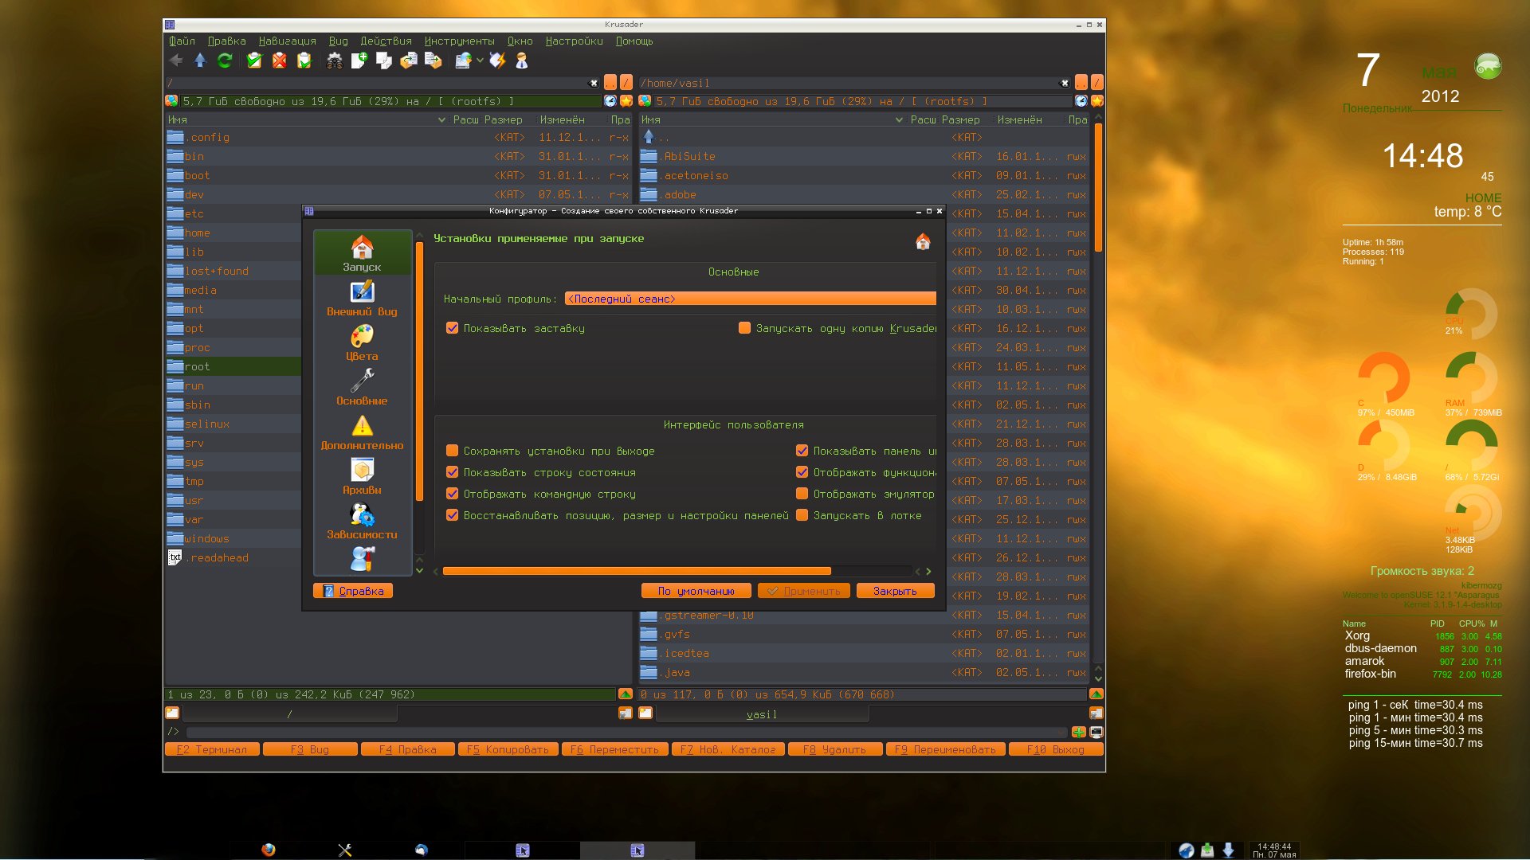This screenshot has height=860, width=1530.
Task: Click the mount drive disk icon in toolbar
Action: tap(463, 61)
